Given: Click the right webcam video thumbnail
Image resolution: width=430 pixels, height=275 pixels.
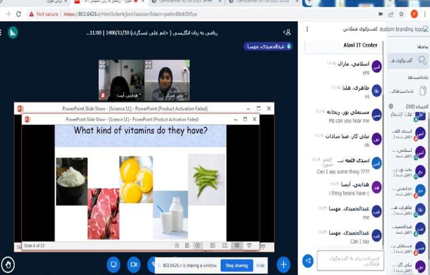Looking at the screenshot, I should [x=167, y=80].
